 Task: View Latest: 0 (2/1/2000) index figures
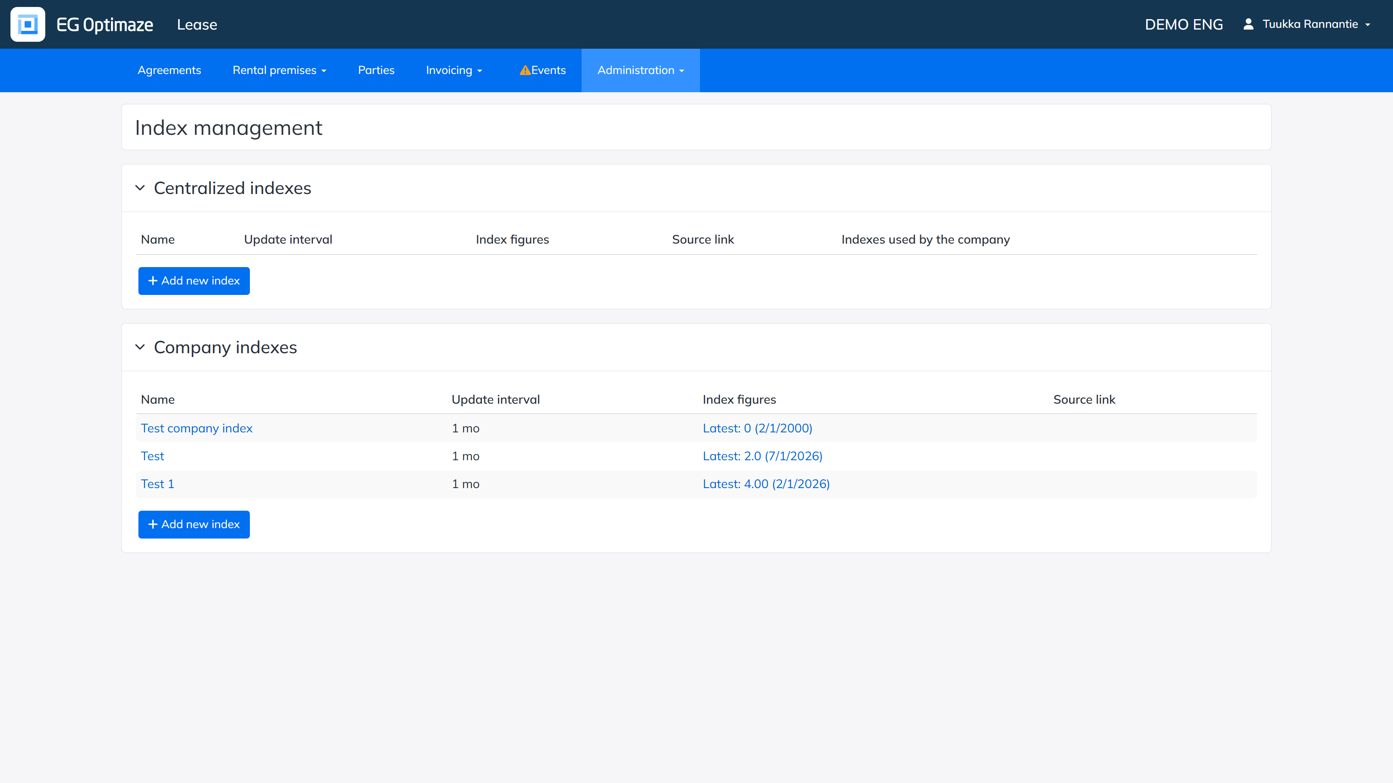[757, 428]
